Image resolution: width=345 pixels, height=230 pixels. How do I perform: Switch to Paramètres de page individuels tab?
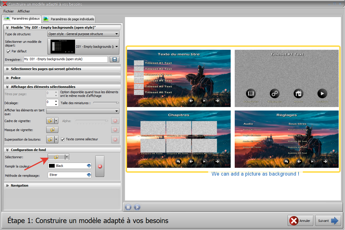click(69, 19)
